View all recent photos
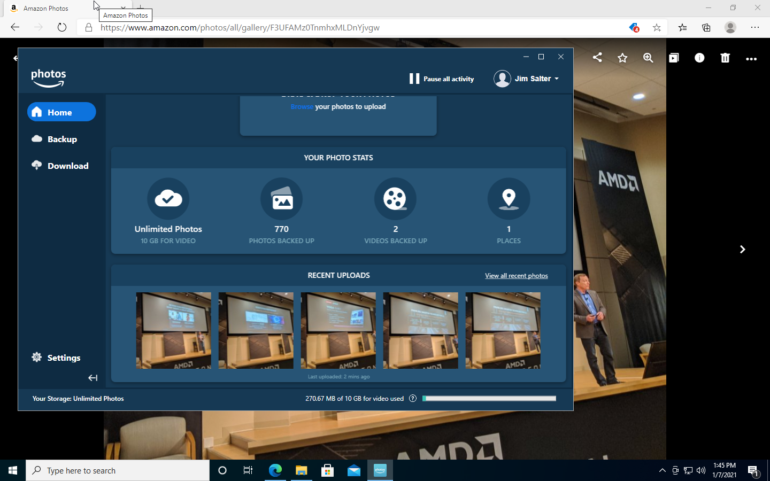The image size is (770, 481). (515, 275)
